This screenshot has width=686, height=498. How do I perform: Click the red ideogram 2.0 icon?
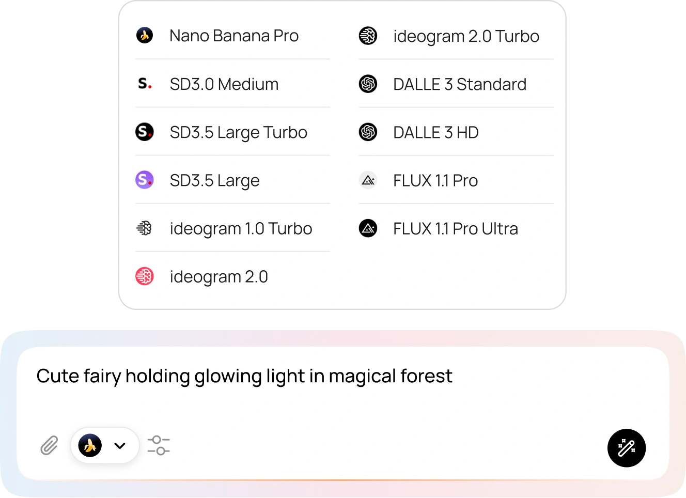click(145, 276)
